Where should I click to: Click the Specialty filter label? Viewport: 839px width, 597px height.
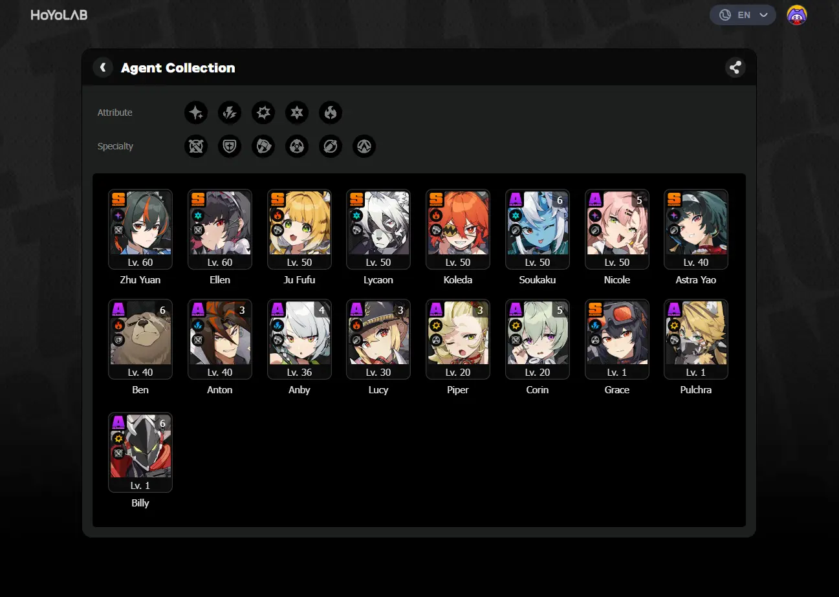coord(116,146)
